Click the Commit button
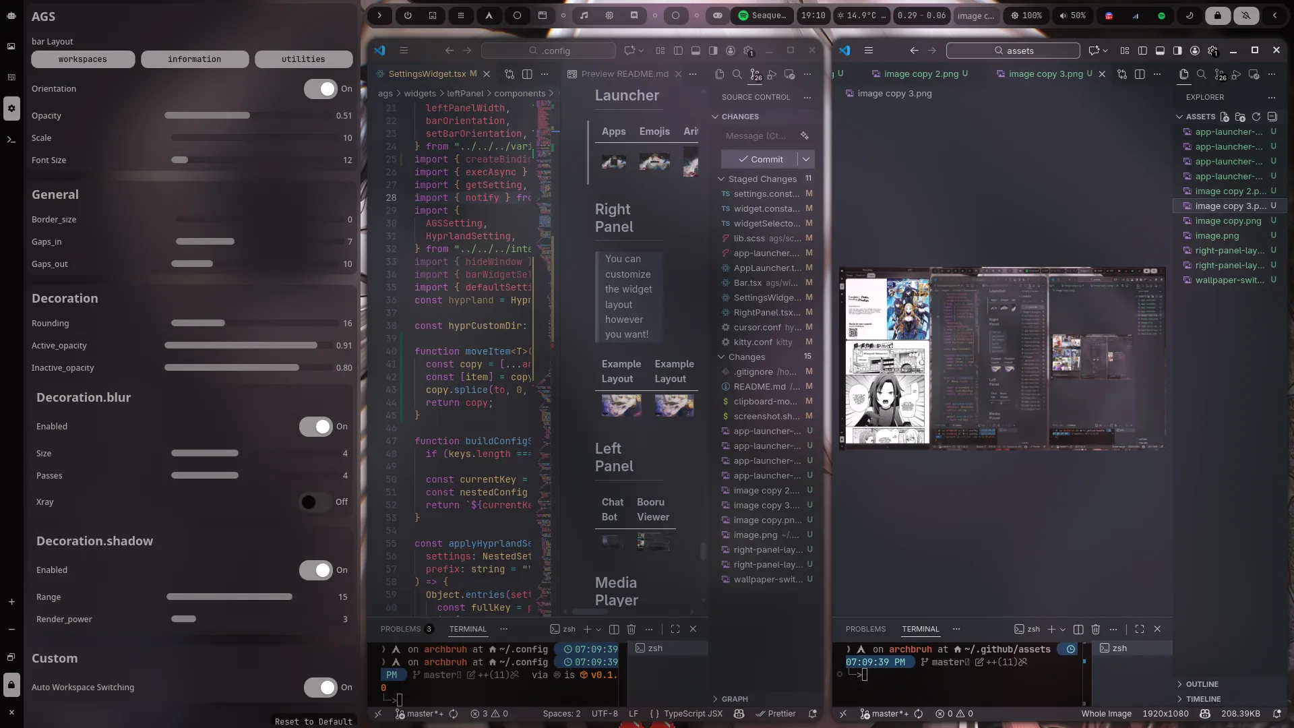This screenshot has height=728, width=1294. [x=760, y=159]
